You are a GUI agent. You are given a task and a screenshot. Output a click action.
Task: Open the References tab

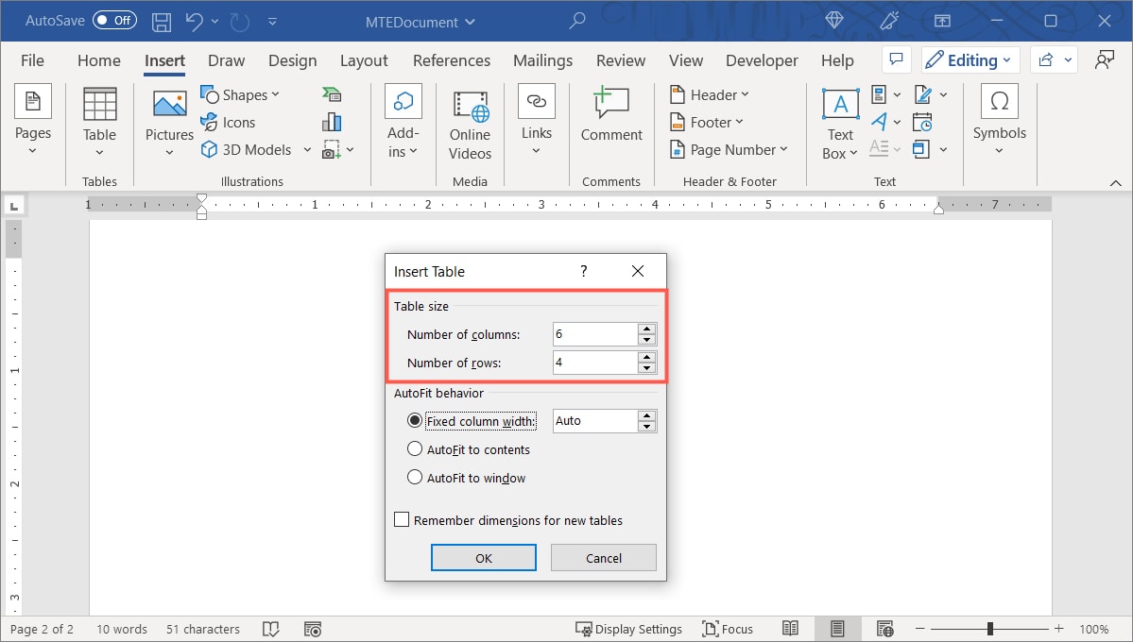pyautogui.click(x=452, y=60)
